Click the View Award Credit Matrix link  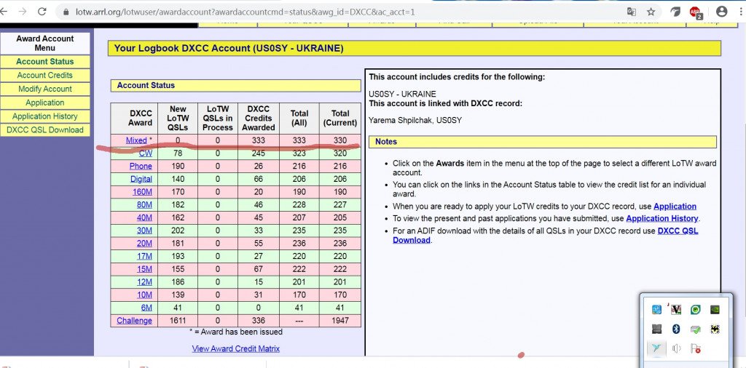point(235,348)
